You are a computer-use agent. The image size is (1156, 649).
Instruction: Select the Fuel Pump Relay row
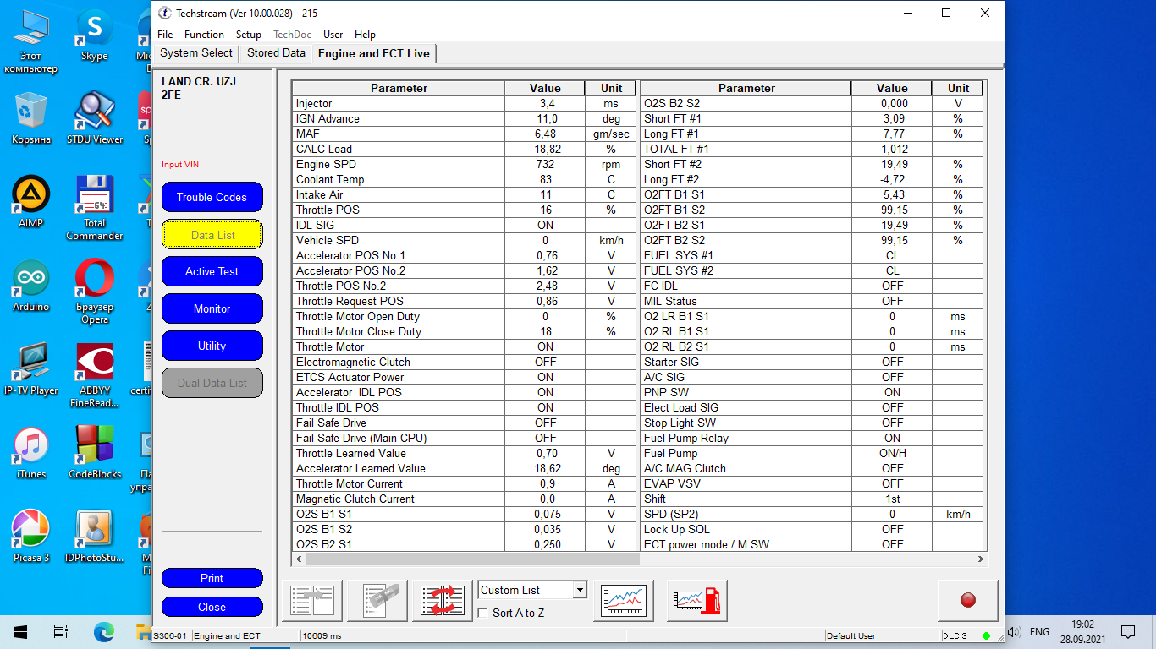pyautogui.click(x=812, y=438)
